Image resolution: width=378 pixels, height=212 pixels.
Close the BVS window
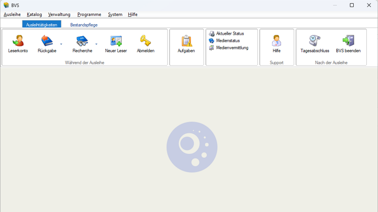(x=369, y=5)
